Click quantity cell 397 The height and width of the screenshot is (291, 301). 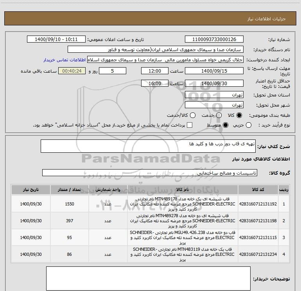70,221
